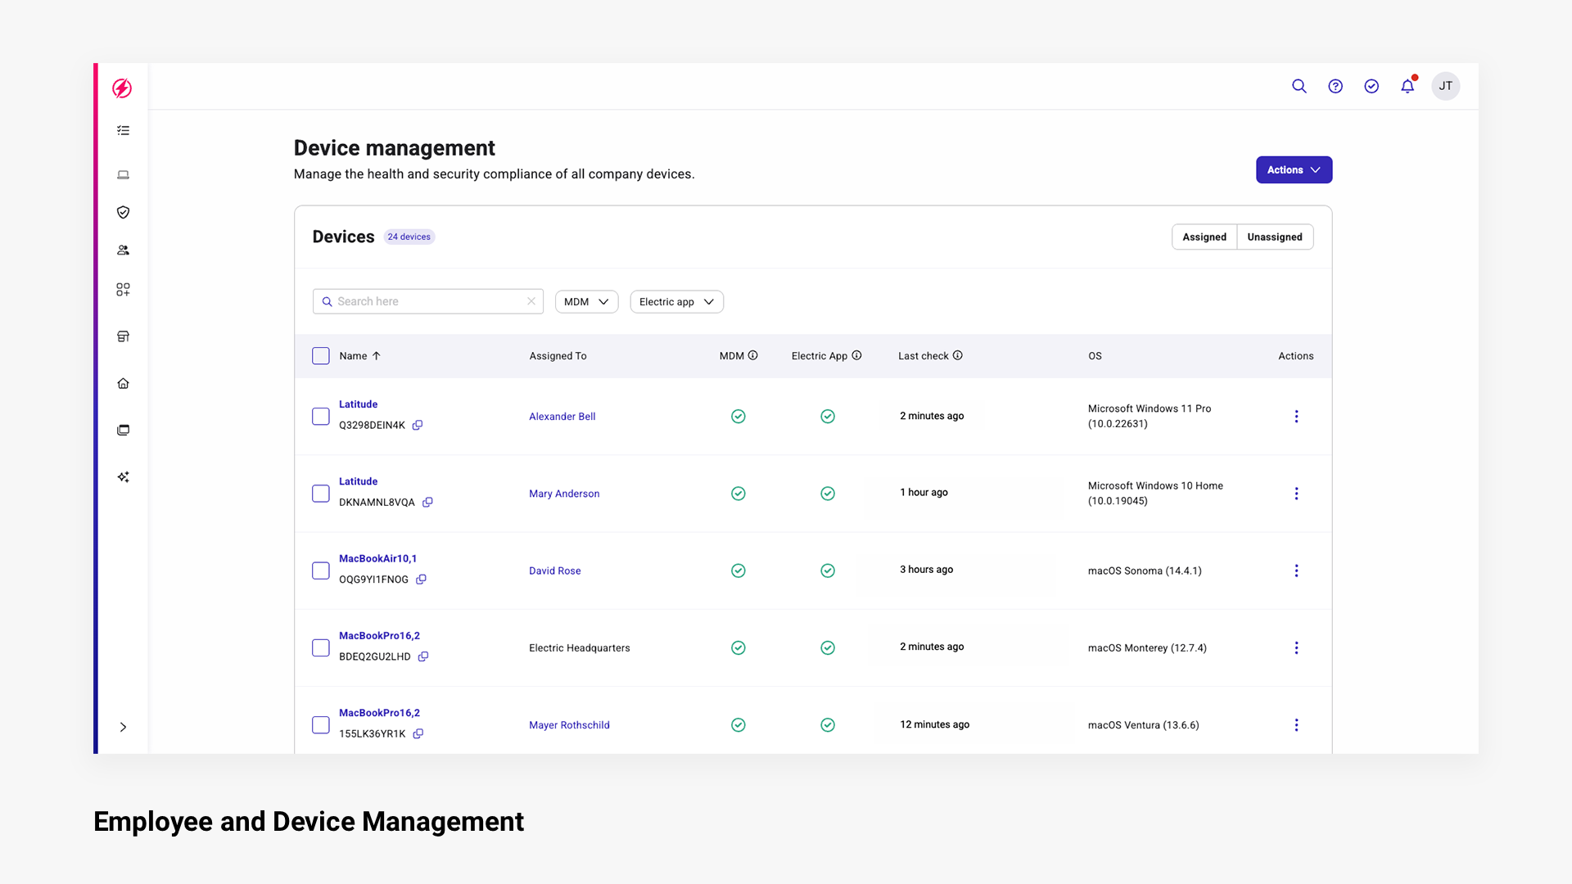Open the Actions dropdown button
Viewport: 1572px width, 884px height.
[x=1294, y=170]
